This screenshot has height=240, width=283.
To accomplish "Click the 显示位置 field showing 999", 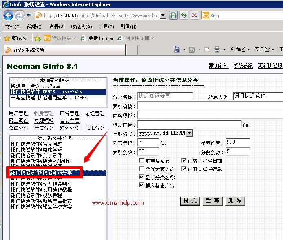I will [x=237, y=142].
